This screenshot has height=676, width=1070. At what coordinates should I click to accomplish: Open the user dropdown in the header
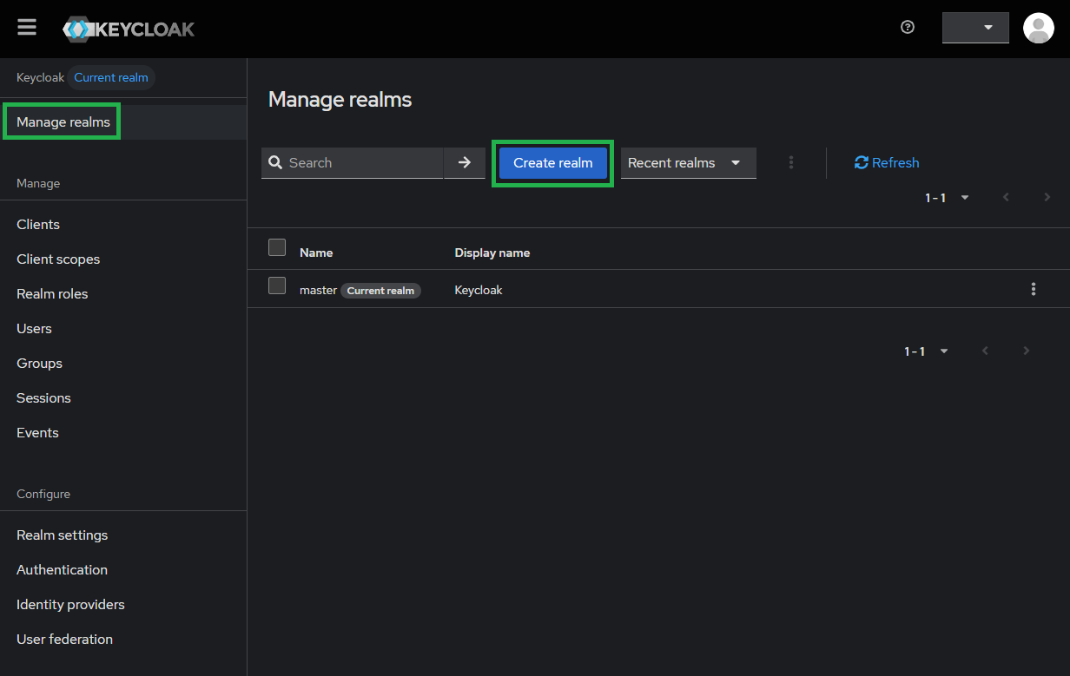(975, 28)
